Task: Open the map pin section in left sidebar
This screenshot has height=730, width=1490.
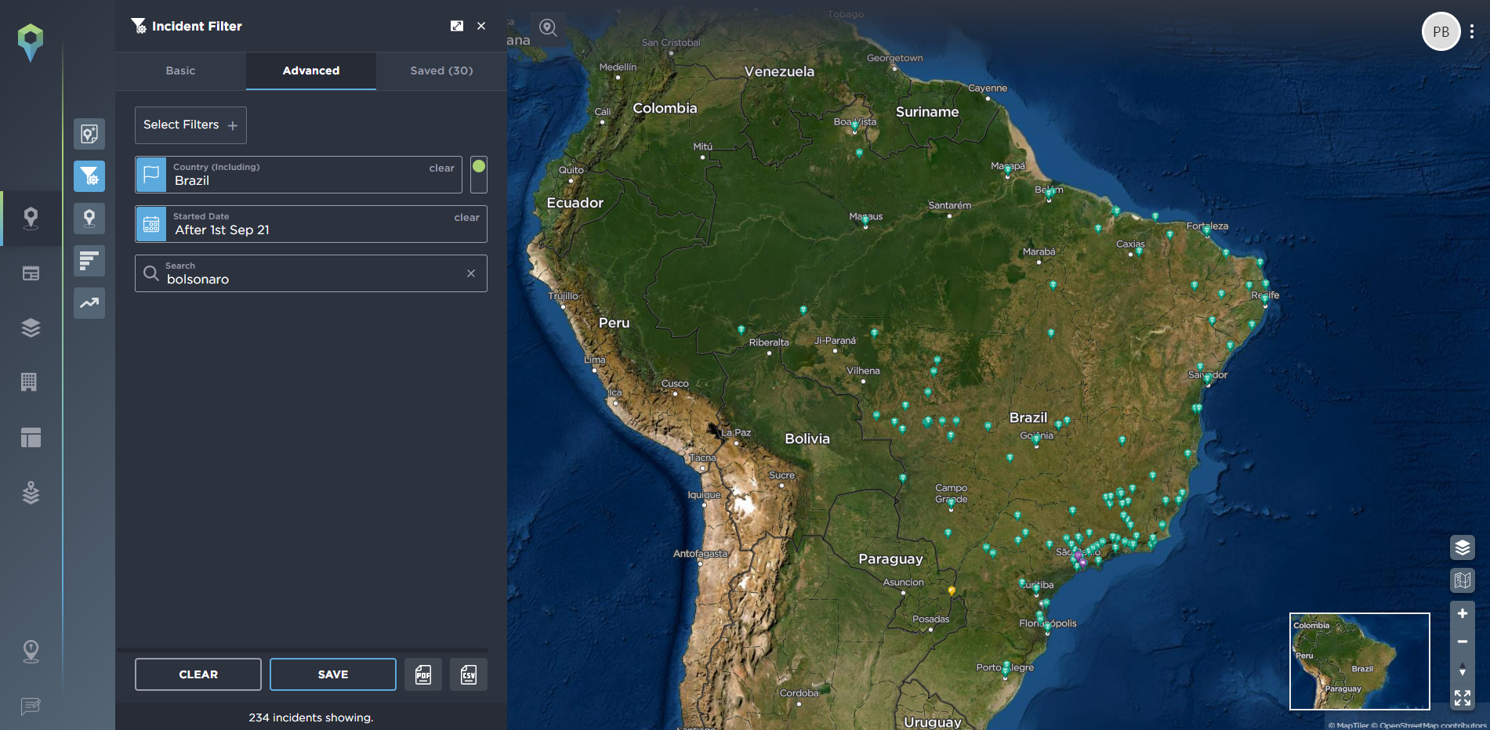Action: point(31,218)
